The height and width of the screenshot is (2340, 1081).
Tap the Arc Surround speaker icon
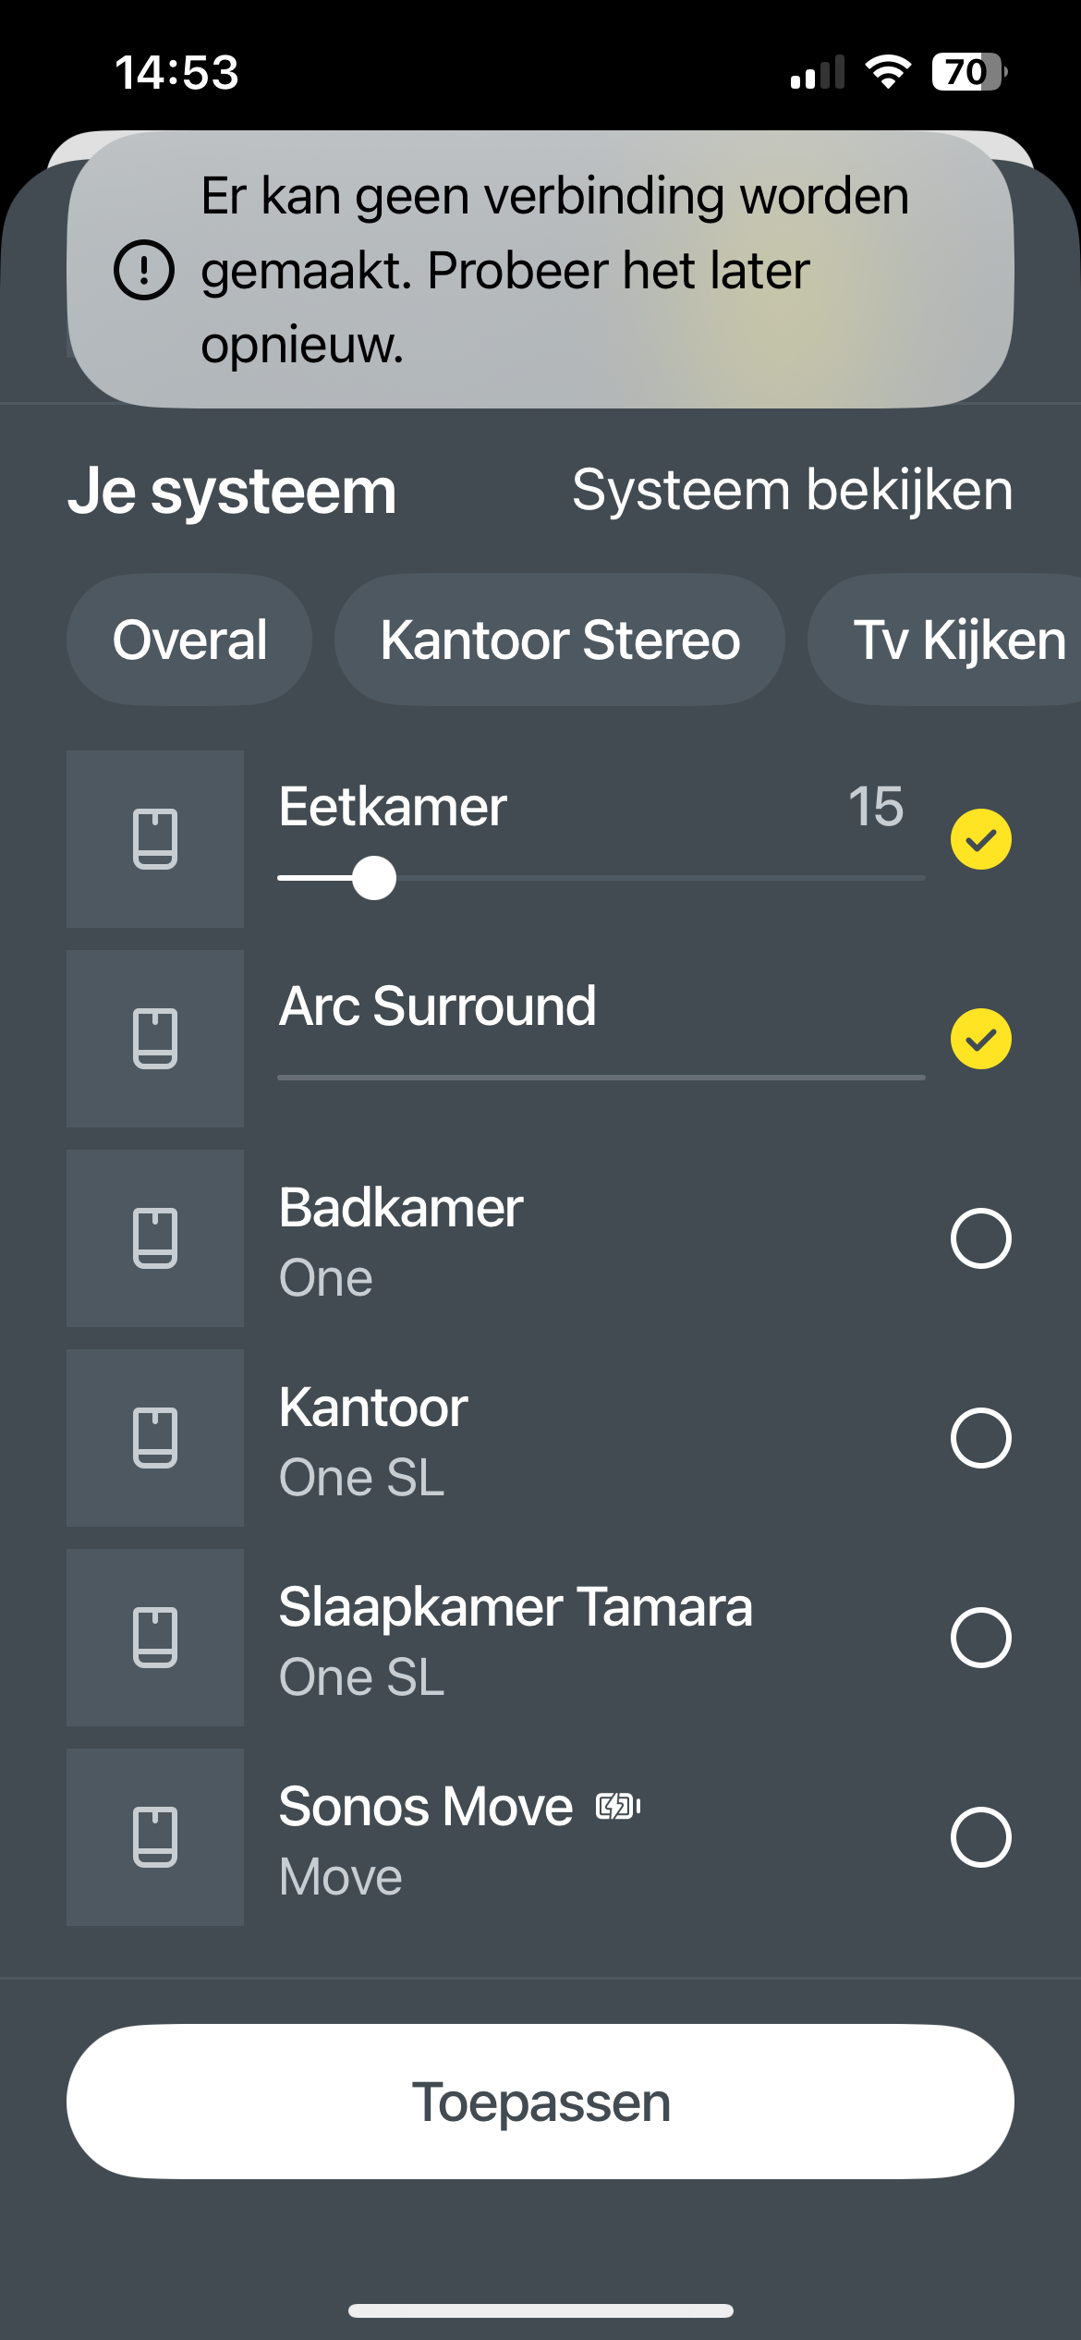pos(155,1039)
